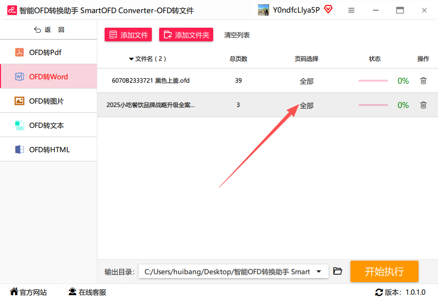Open OFD转HTML conversion option
438x300 pixels.
pos(49,150)
